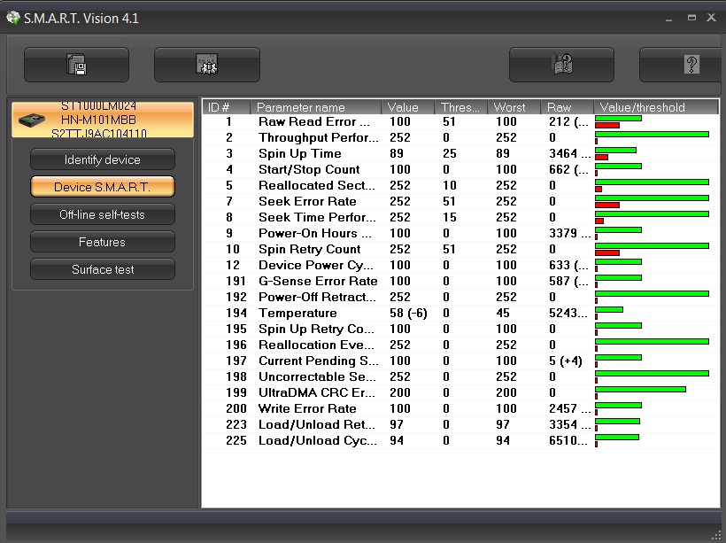Maximize the S.M.A.R.T. Vision window

pos(691,18)
